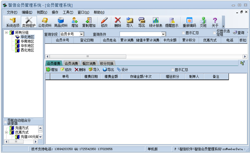Toggle 显示汇总 checkbox in payment sub-toolbar
The height and width of the screenshot is (153, 250).
click(x=172, y=70)
